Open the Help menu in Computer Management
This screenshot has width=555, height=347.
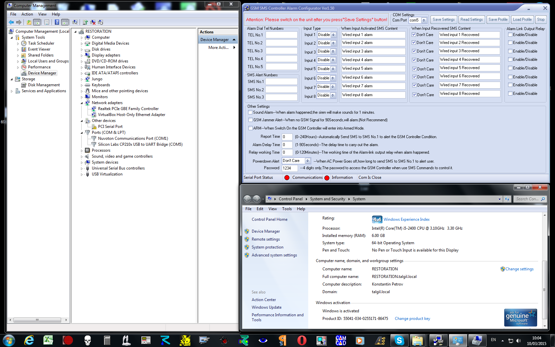tap(56, 14)
